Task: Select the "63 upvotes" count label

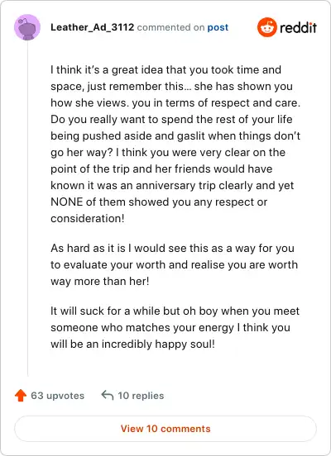Action: (57, 396)
